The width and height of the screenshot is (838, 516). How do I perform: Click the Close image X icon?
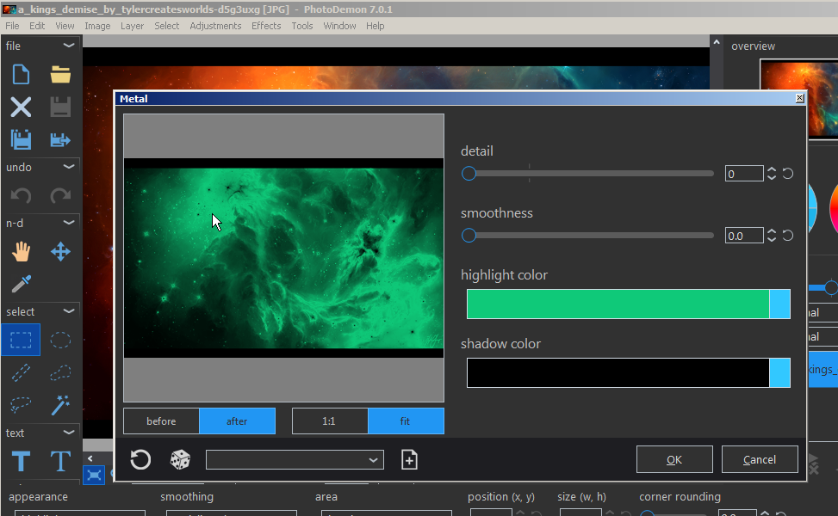[21, 107]
